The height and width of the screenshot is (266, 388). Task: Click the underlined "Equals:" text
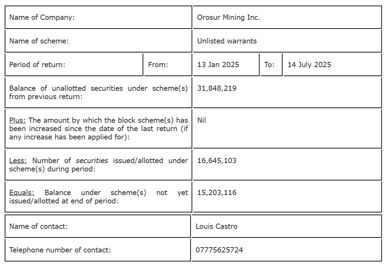(22, 193)
